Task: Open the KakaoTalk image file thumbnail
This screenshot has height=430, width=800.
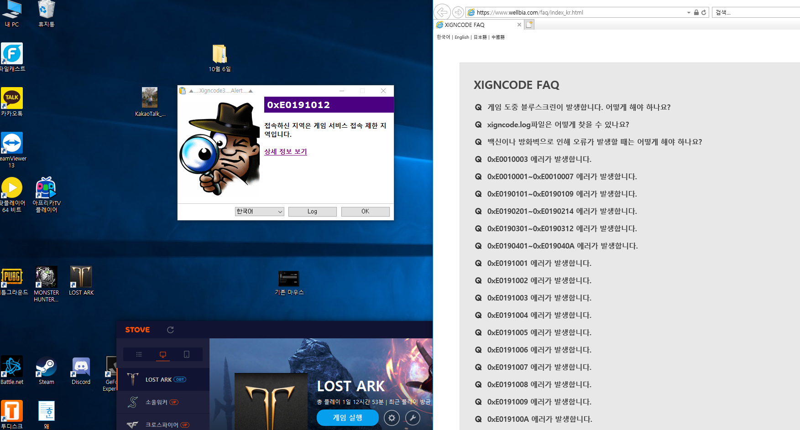Action: pyautogui.click(x=150, y=102)
